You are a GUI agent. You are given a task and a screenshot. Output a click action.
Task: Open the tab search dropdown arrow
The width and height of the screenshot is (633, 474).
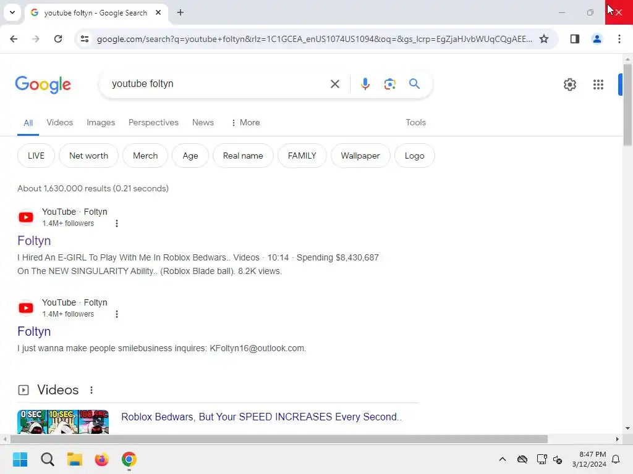tap(12, 12)
